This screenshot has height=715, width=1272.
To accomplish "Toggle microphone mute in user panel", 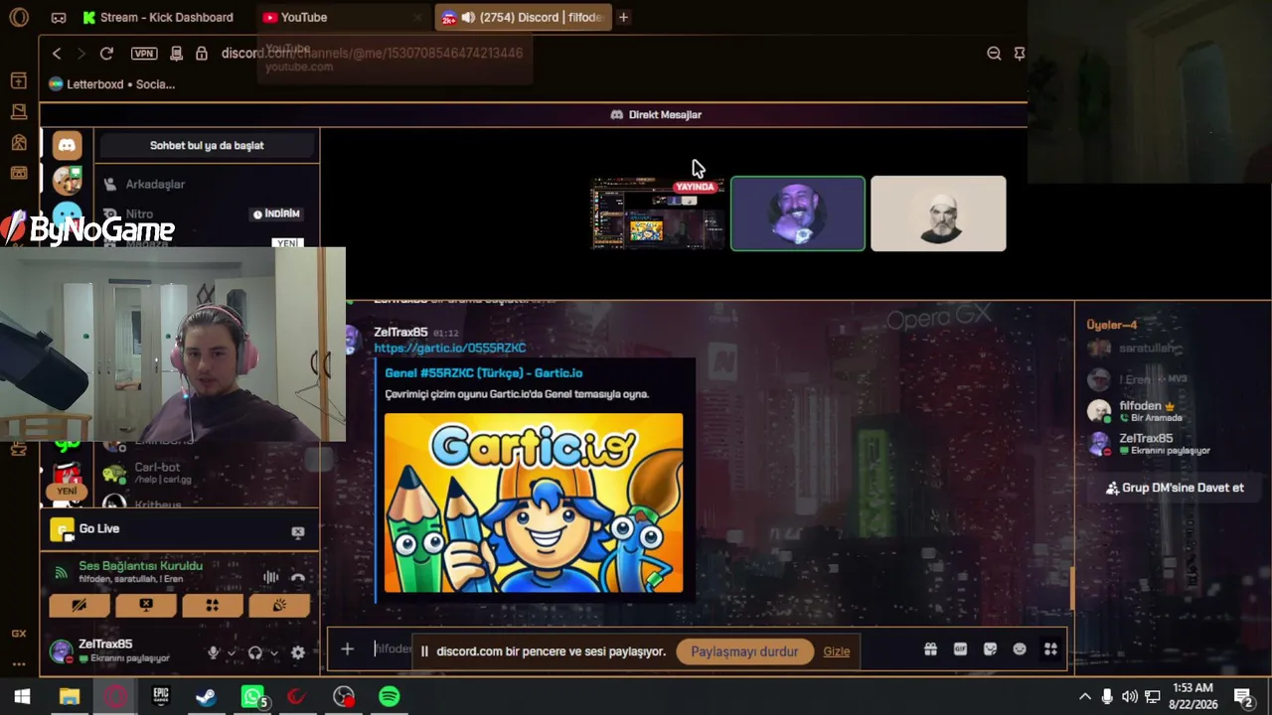I will click(213, 652).
